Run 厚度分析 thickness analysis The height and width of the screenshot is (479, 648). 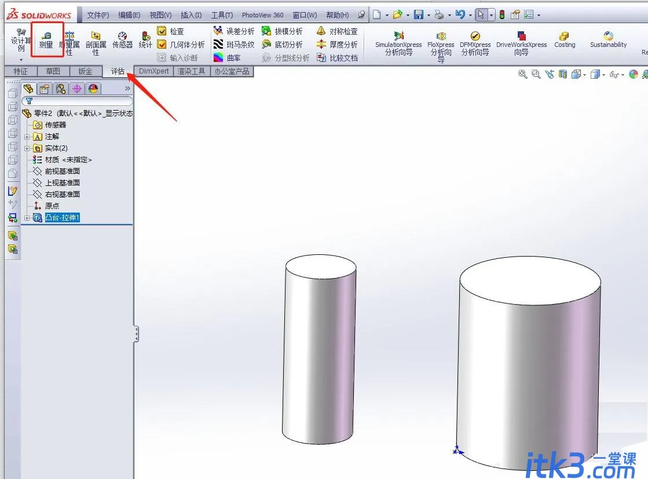337,44
